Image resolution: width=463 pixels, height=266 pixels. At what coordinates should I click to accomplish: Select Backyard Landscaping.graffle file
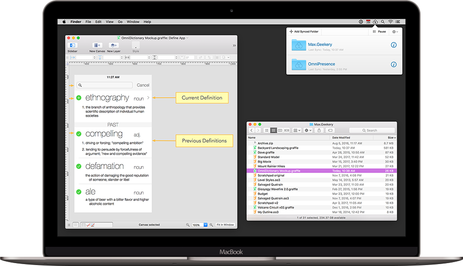[x=322, y=148]
